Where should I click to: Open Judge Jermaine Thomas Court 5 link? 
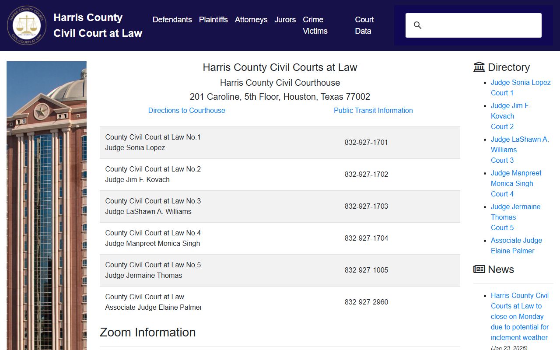pos(516,217)
